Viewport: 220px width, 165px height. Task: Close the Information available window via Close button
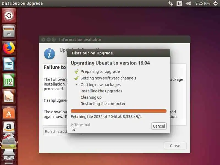[x=175, y=146]
